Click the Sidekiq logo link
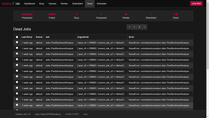Screen dimensions: 209x118 pyautogui.click(x=7, y=4)
